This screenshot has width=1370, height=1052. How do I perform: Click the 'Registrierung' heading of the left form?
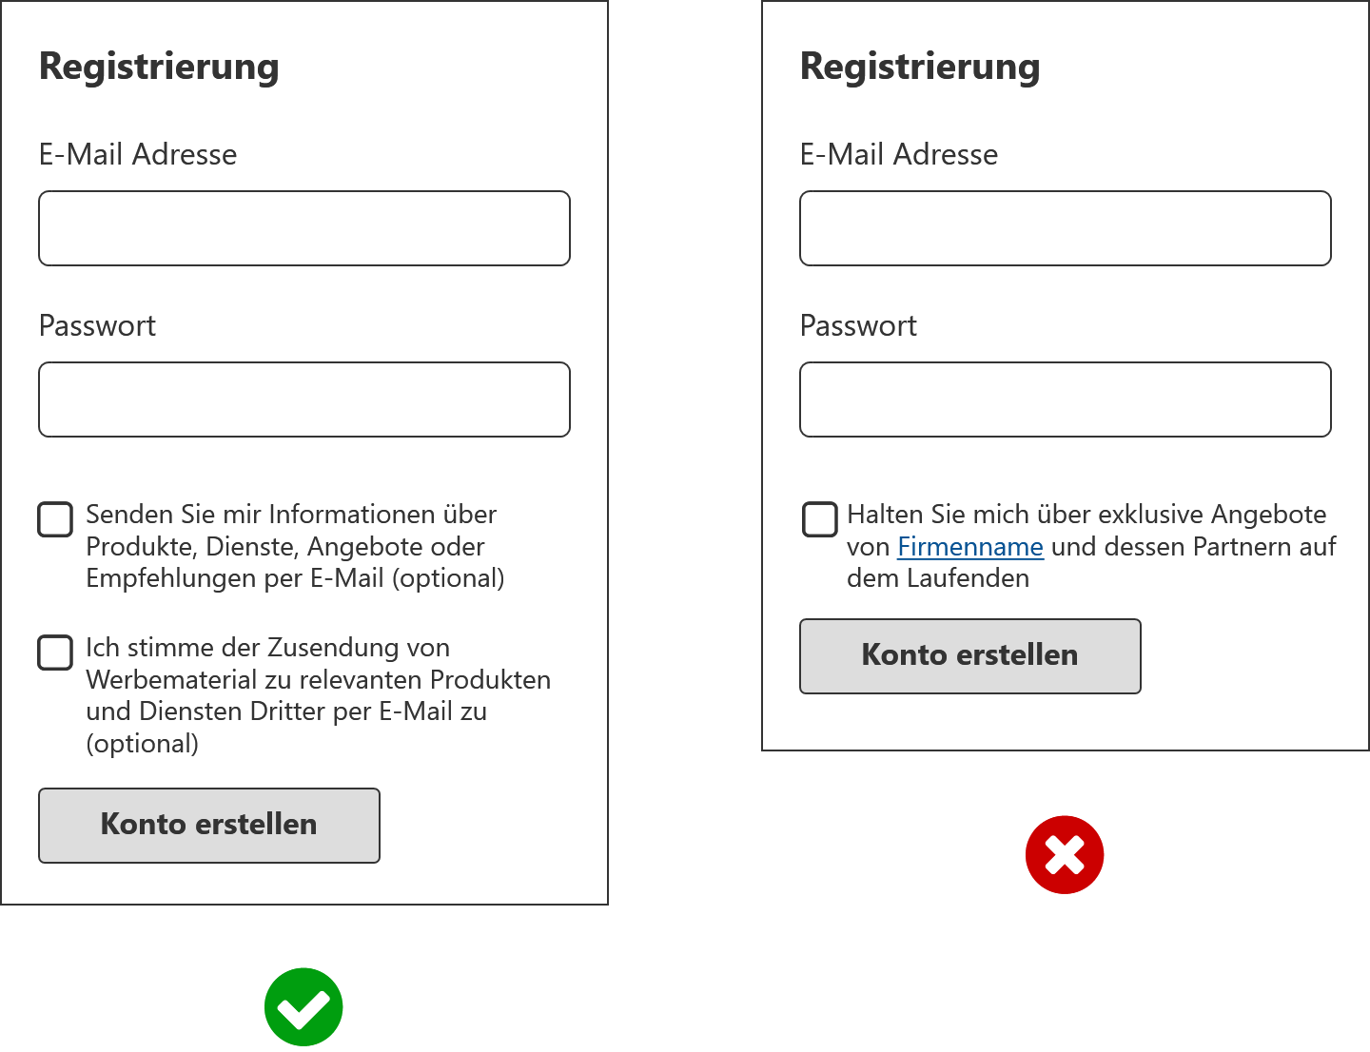pos(159,67)
